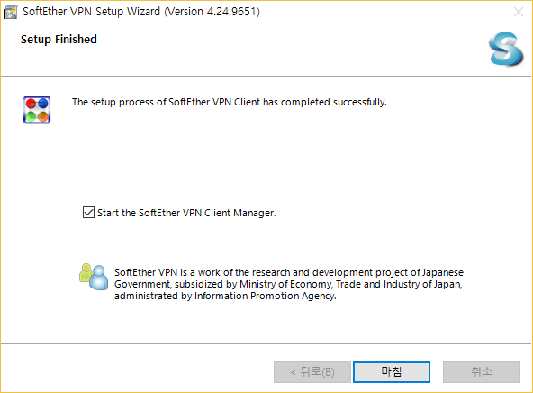Click the blue circle in the VPN Client icon
This screenshot has width=533, height=393.
point(43,103)
